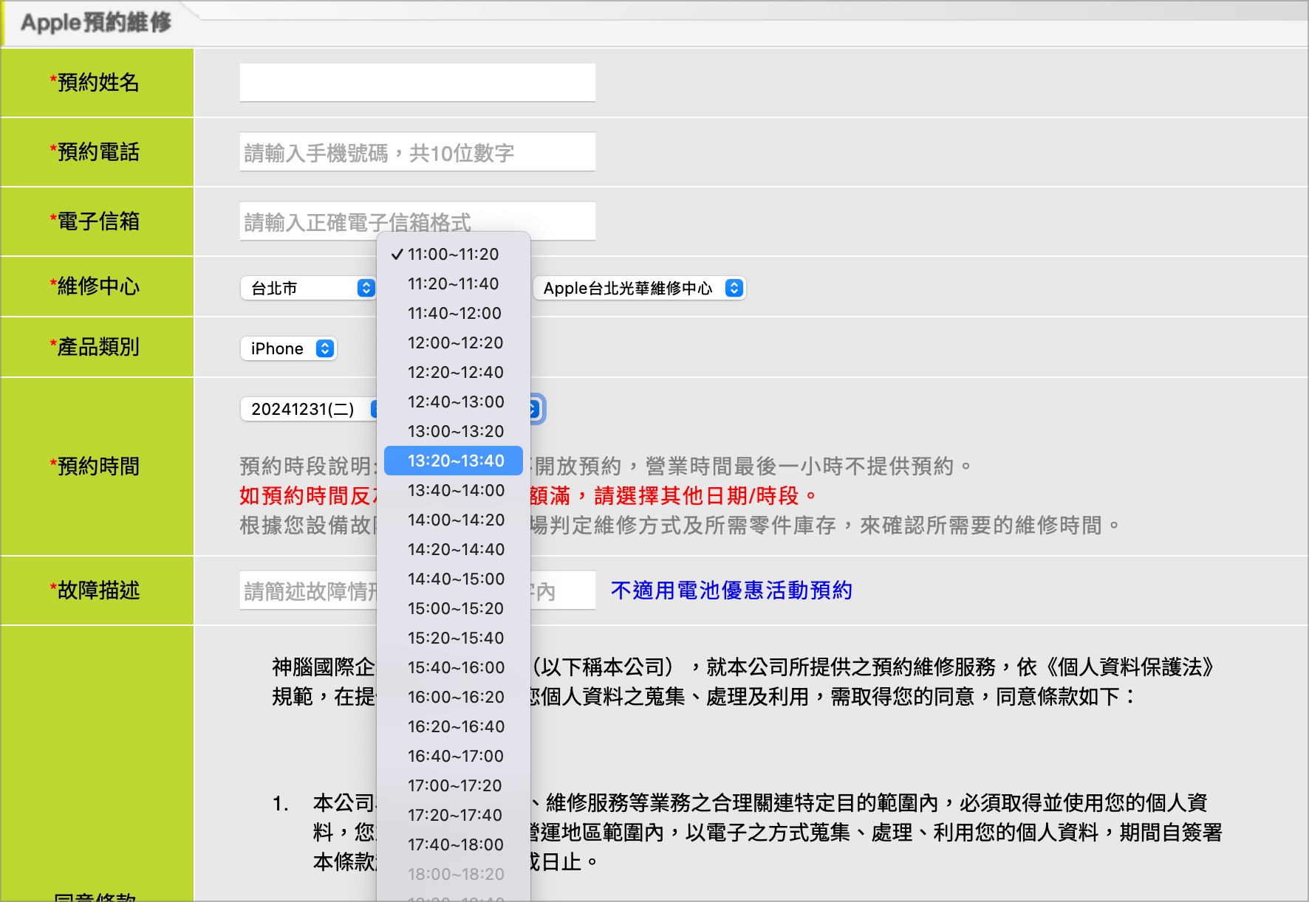Open the 台北市 city dropdown
1309x902 pixels.
(308, 288)
